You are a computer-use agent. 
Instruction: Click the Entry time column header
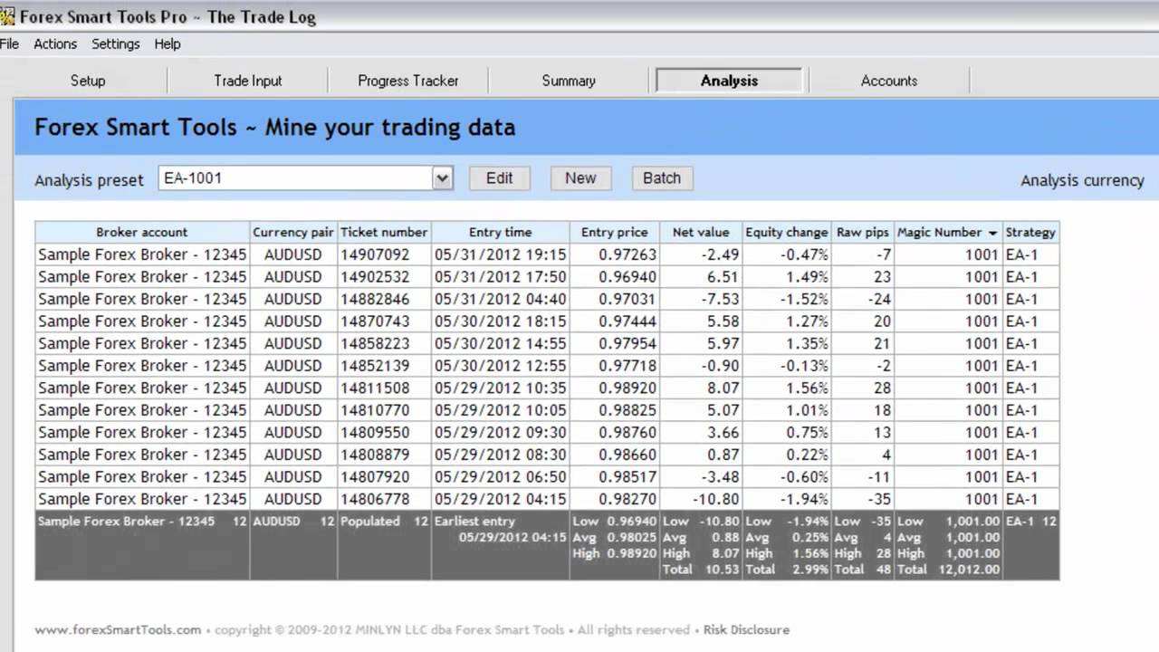500,232
